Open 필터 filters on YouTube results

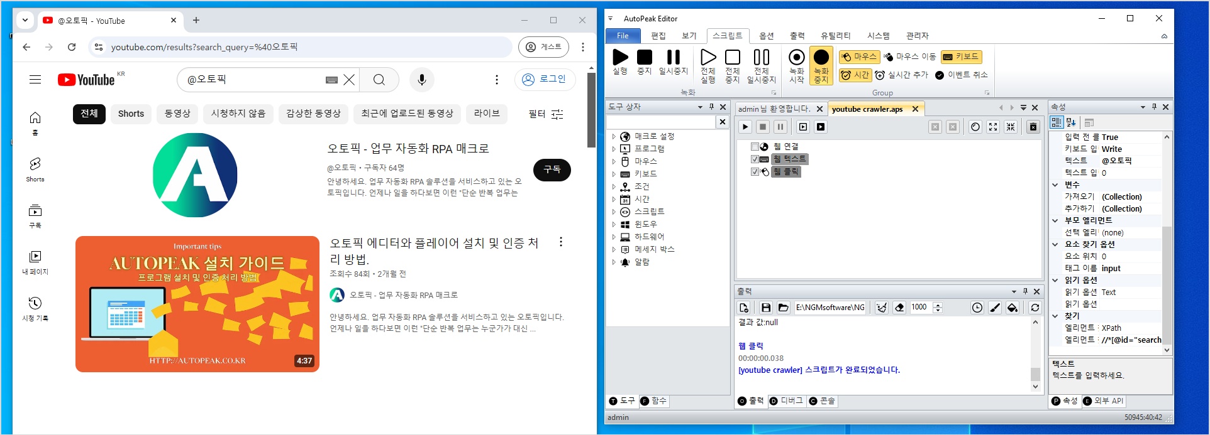(x=545, y=114)
